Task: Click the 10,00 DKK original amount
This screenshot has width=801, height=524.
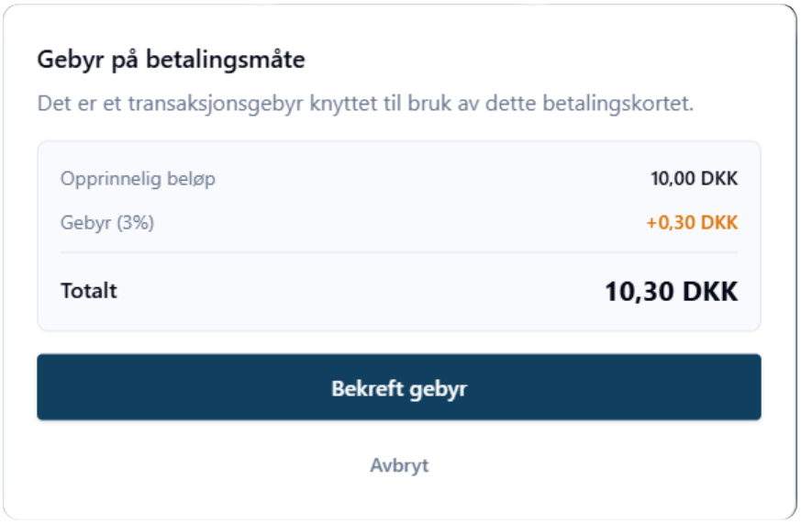Action: 694,178
